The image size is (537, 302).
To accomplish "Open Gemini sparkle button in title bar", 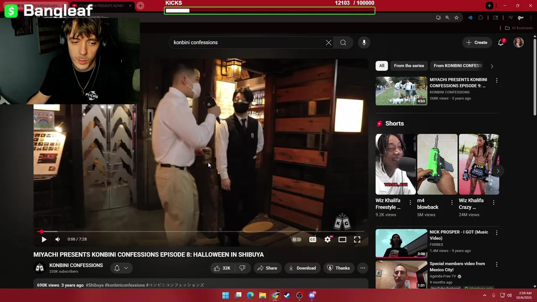I will click(490, 5).
